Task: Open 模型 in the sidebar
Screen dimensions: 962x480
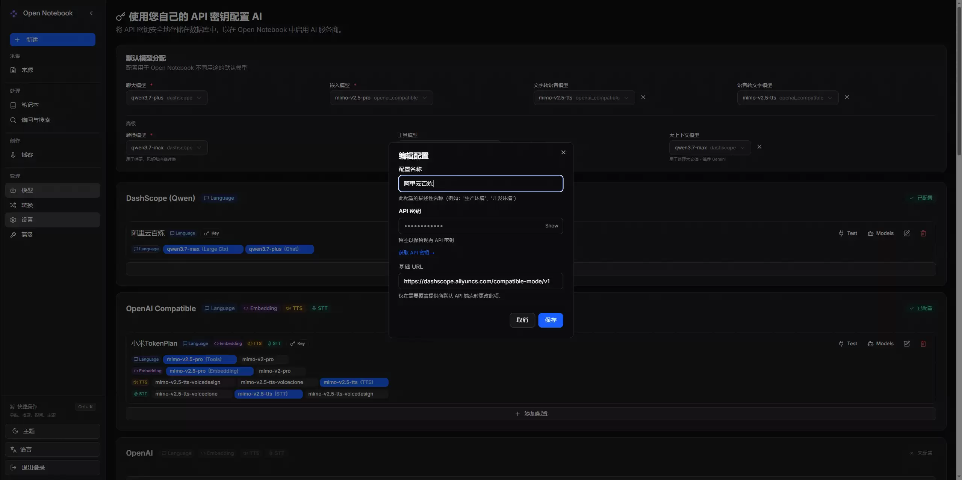Action: tap(53, 190)
